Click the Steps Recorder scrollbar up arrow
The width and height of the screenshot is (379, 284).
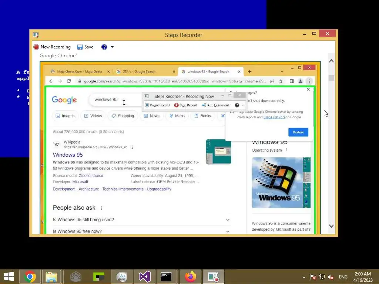(x=331, y=61)
